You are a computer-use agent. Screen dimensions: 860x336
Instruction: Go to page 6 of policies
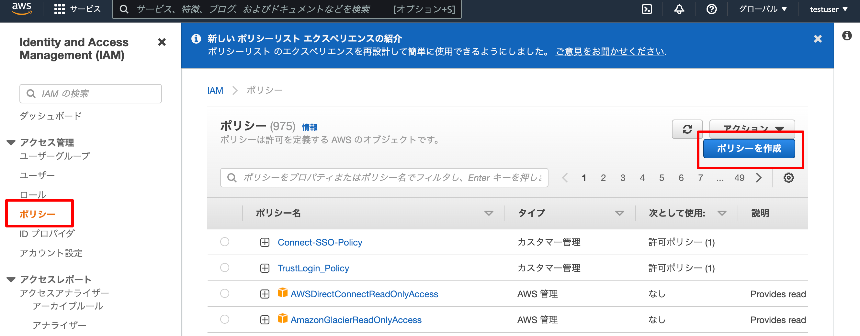click(x=681, y=178)
